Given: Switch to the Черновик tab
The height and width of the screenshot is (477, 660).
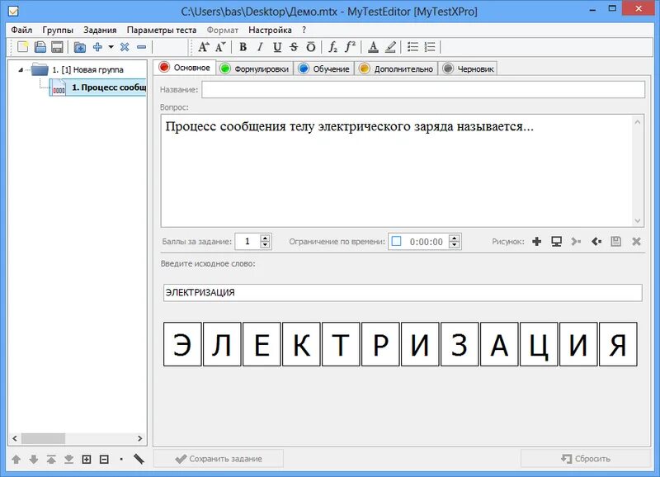Looking at the screenshot, I should point(468,68).
